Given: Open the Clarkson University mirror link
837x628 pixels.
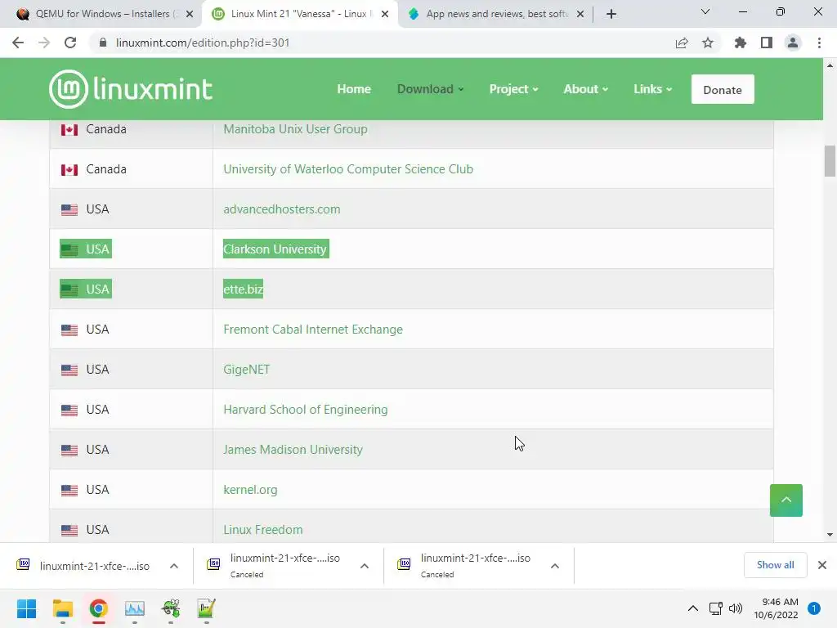Looking at the screenshot, I should (x=275, y=249).
